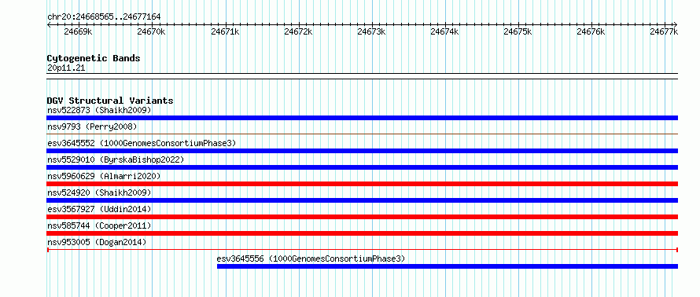Click the 24672k ruler tick label
Screen dimensions: 700x297
coord(298,31)
